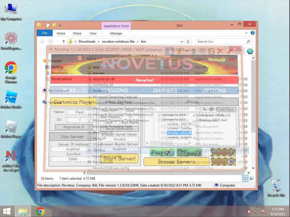Image resolution: width=290 pixels, height=217 pixels.
Task: Open the Recycle Bin on the desktop
Action: pyautogui.click(x=276, y=188)
